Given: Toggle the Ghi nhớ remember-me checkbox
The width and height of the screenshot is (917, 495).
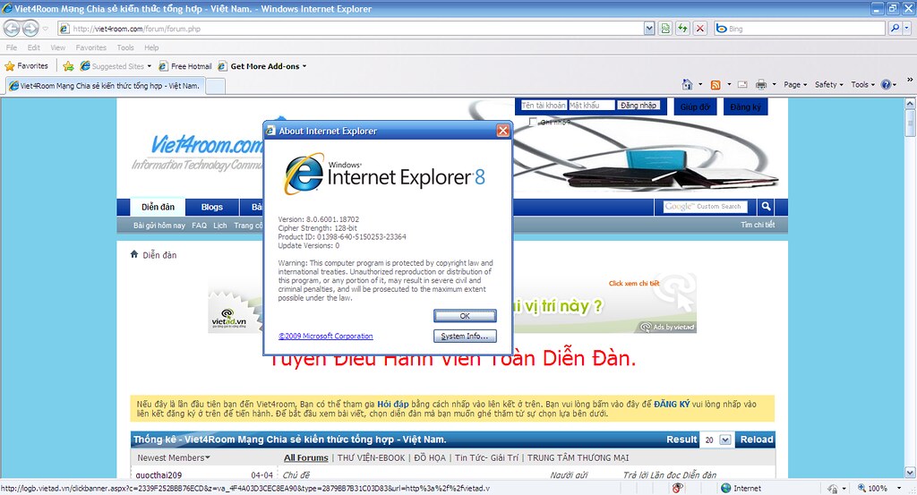Looking at the screenshot, I should tap(532, 122).
